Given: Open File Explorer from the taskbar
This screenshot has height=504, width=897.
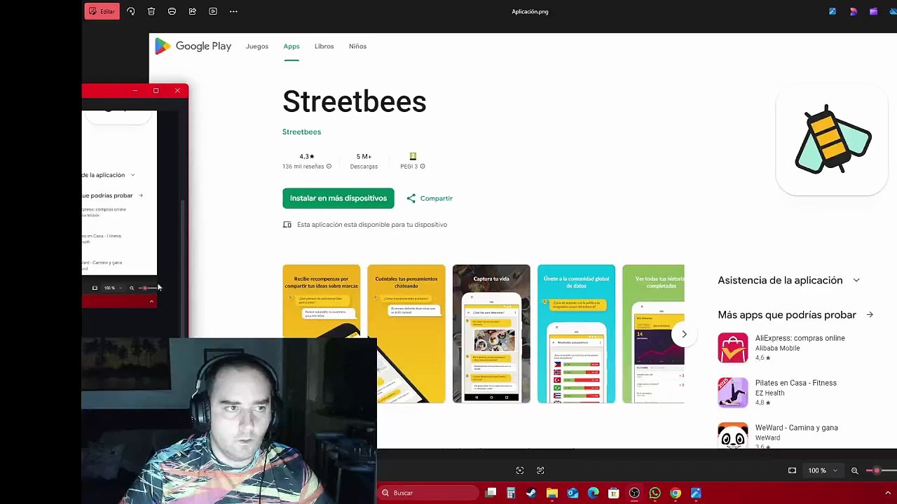Looking at the screenshot, I should coord(552,493).
